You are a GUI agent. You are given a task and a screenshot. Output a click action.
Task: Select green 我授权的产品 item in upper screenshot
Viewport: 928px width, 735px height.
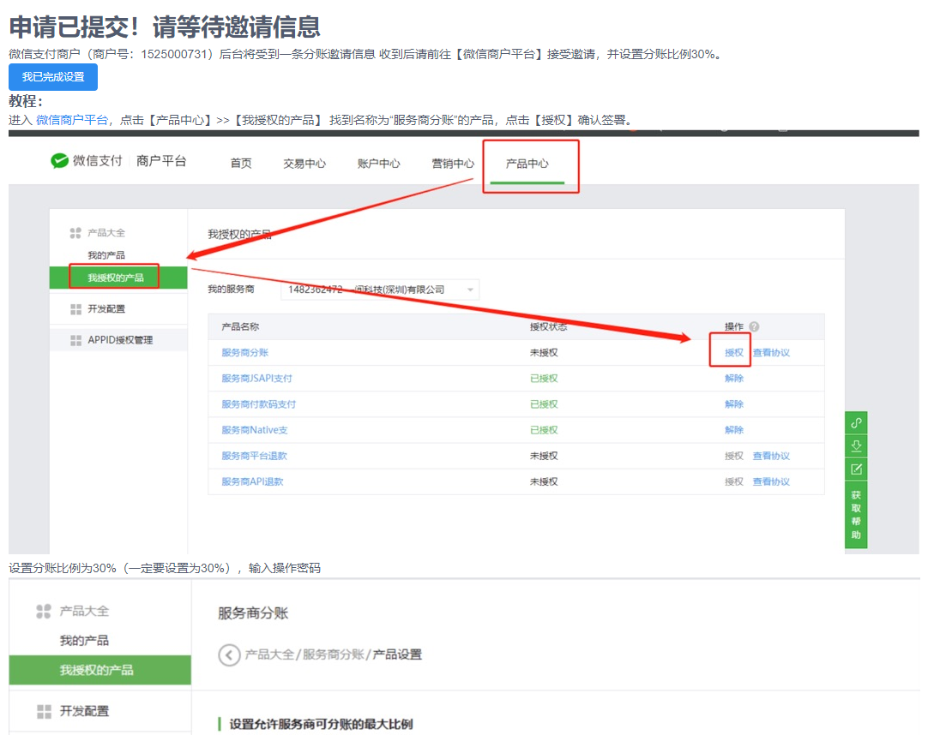coord(118,278)
